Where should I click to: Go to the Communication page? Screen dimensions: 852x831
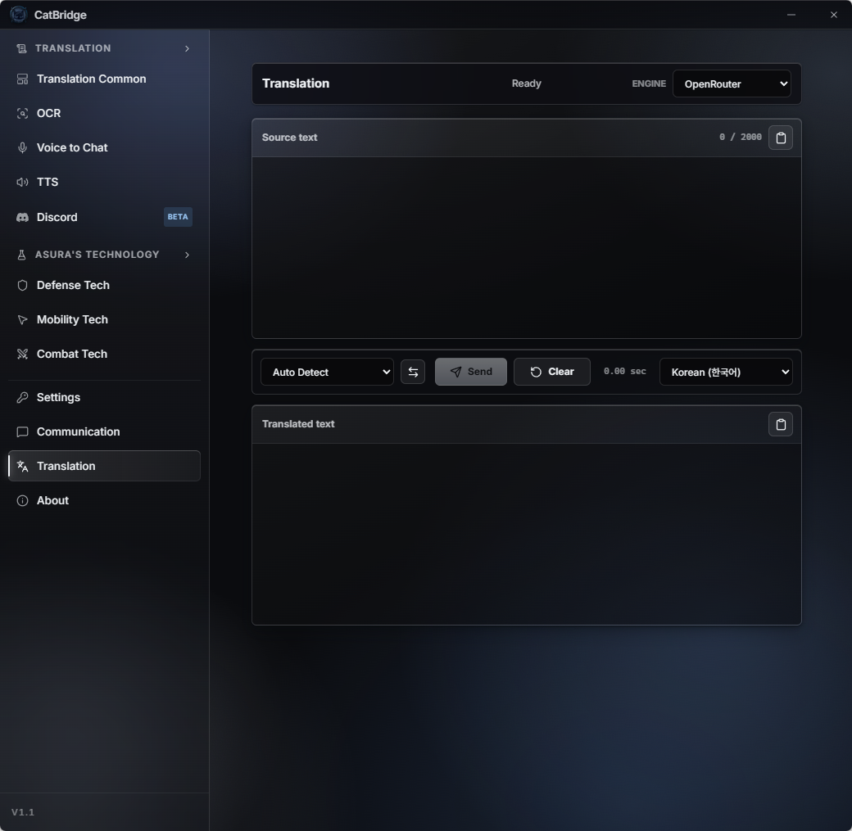[104, 431]
